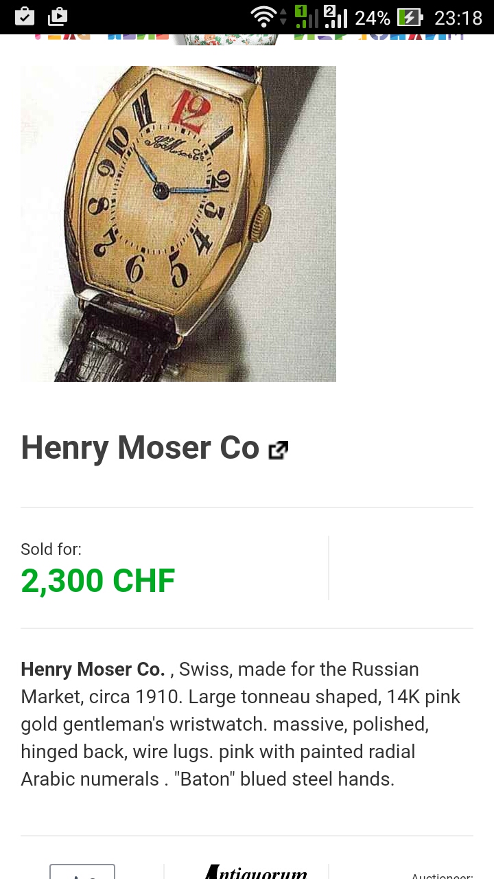Tap the watch description paragraph
494x879 pixels.
click(242, 724)
